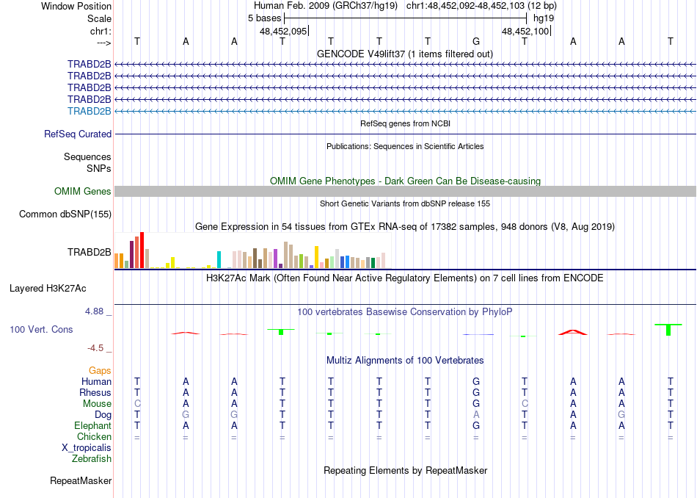Click the 'chr1:' ruler label
This screenshot has width=697, height=498.
click(101, 31)
